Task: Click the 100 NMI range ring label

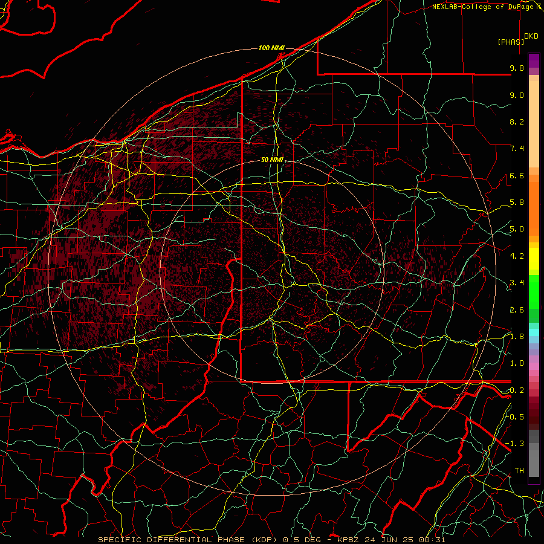Action: coord(271,48)
